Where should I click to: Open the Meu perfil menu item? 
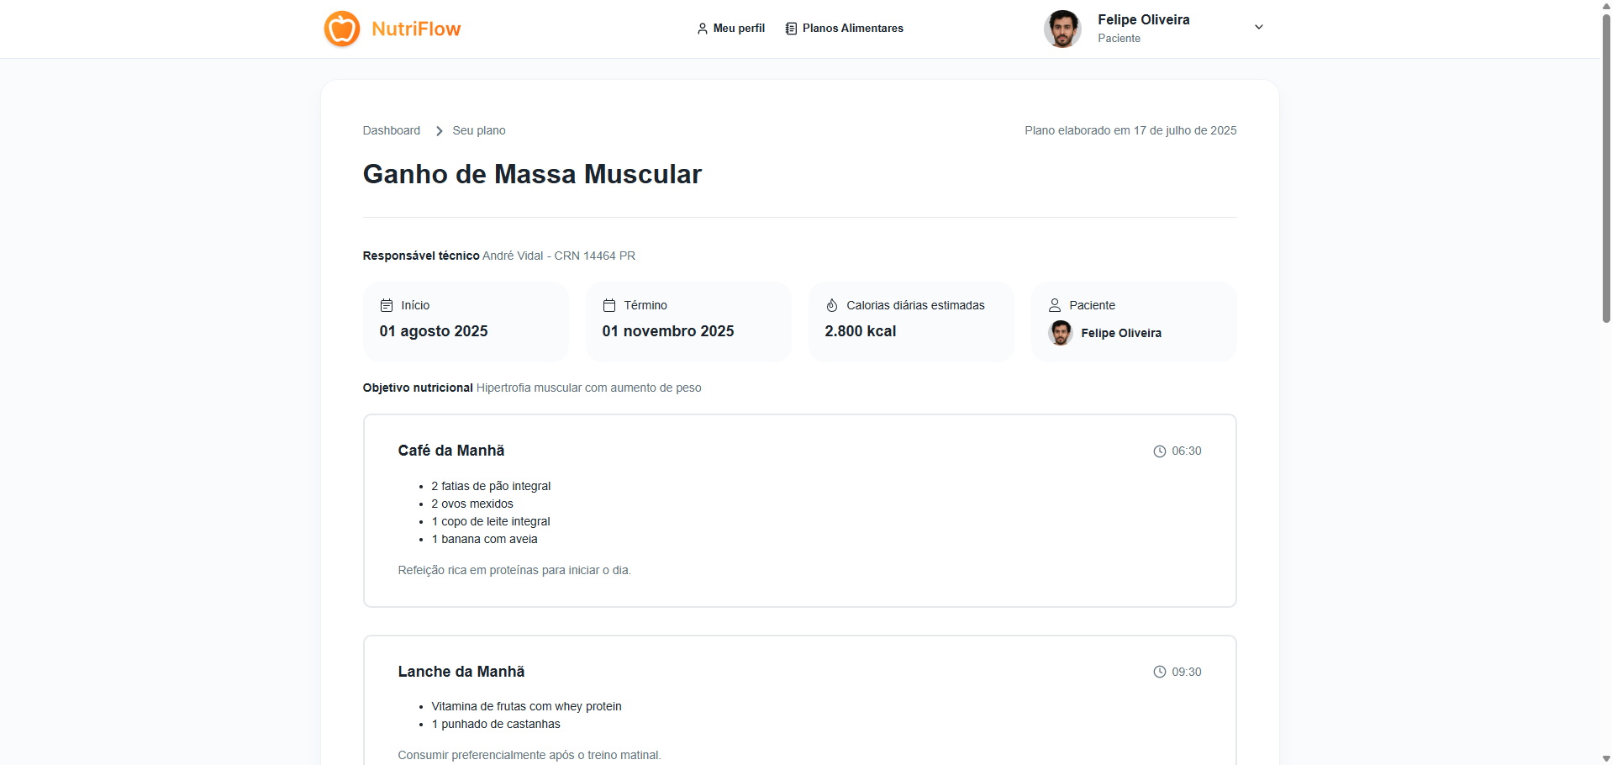pos(739,29)
